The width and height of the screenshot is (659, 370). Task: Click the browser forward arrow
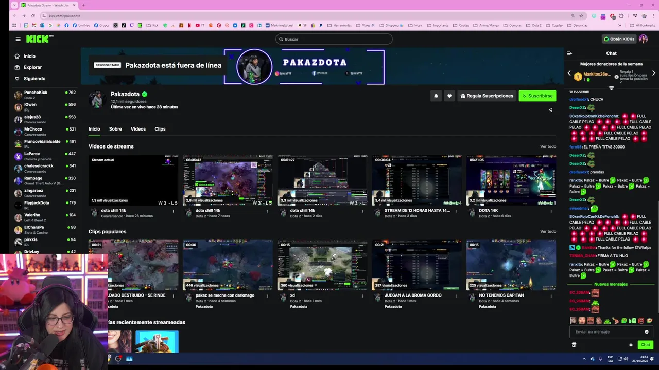pos(24,16)
